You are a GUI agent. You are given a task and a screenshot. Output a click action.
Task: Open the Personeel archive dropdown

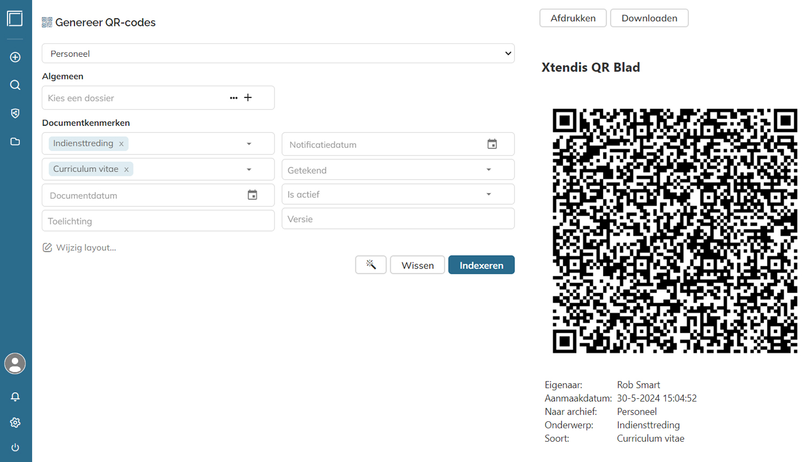pyautogui.click(x=278, y=54)
